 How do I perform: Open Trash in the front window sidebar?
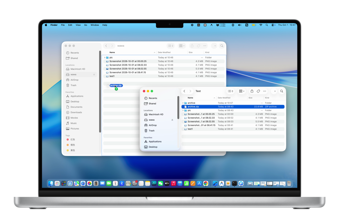pos(151,131)
